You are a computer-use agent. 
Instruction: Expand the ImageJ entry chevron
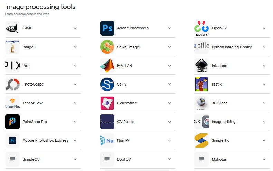coord(75,47)
